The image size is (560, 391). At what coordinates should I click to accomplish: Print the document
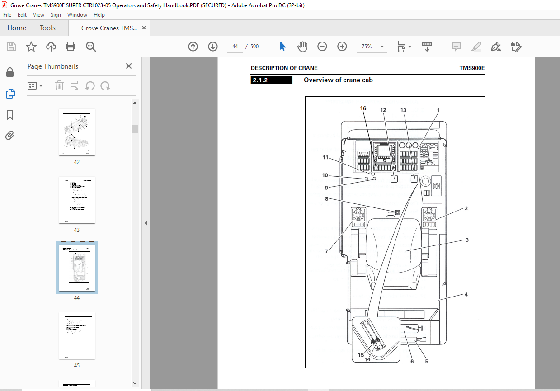coord(71,47)
